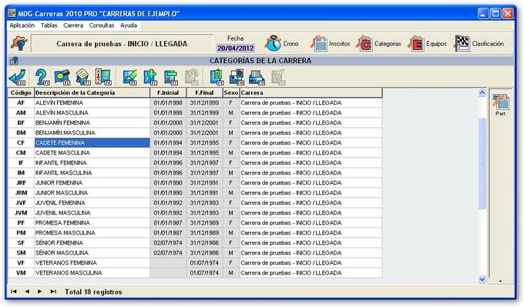Select the INFANTIL MASCULINA row

tap(195, 173)
